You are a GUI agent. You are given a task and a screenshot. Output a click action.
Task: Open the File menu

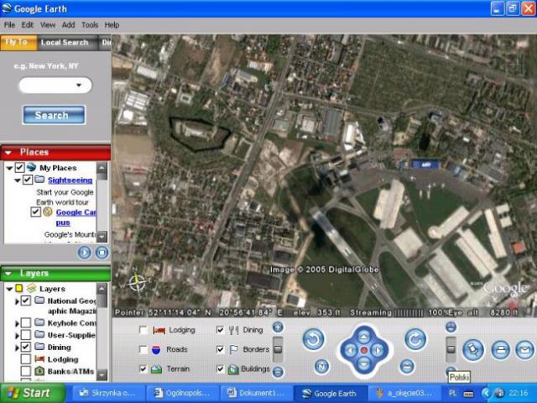[9, 24]
